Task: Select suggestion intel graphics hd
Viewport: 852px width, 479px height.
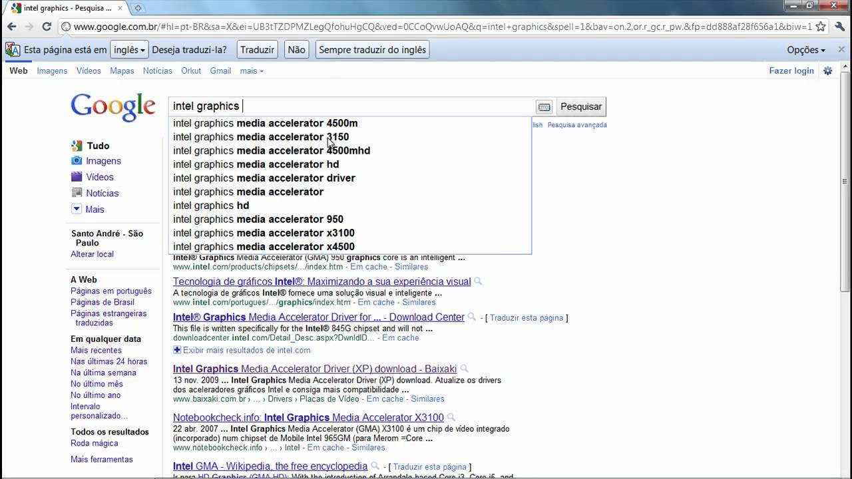Action: [350, 206]
